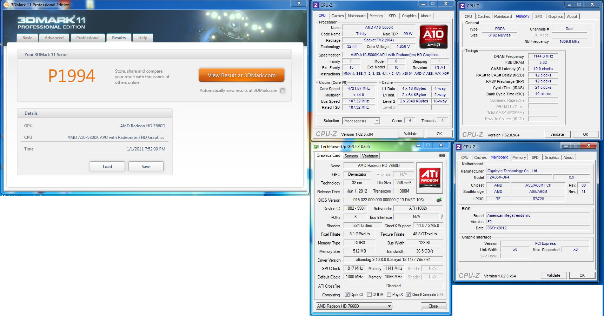Open Graphics tab in the CPU-Z mainboard window

(x=552, y=157)
